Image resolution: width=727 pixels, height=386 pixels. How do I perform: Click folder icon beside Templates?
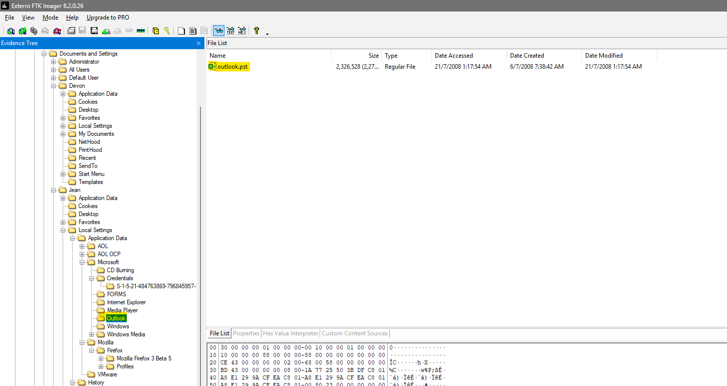73,182
